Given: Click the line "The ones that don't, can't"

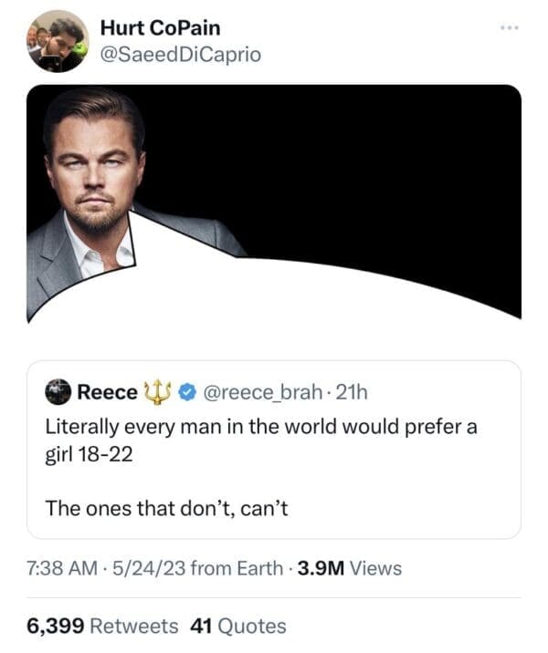Looking at the screenshot, I should click(167, 508).
